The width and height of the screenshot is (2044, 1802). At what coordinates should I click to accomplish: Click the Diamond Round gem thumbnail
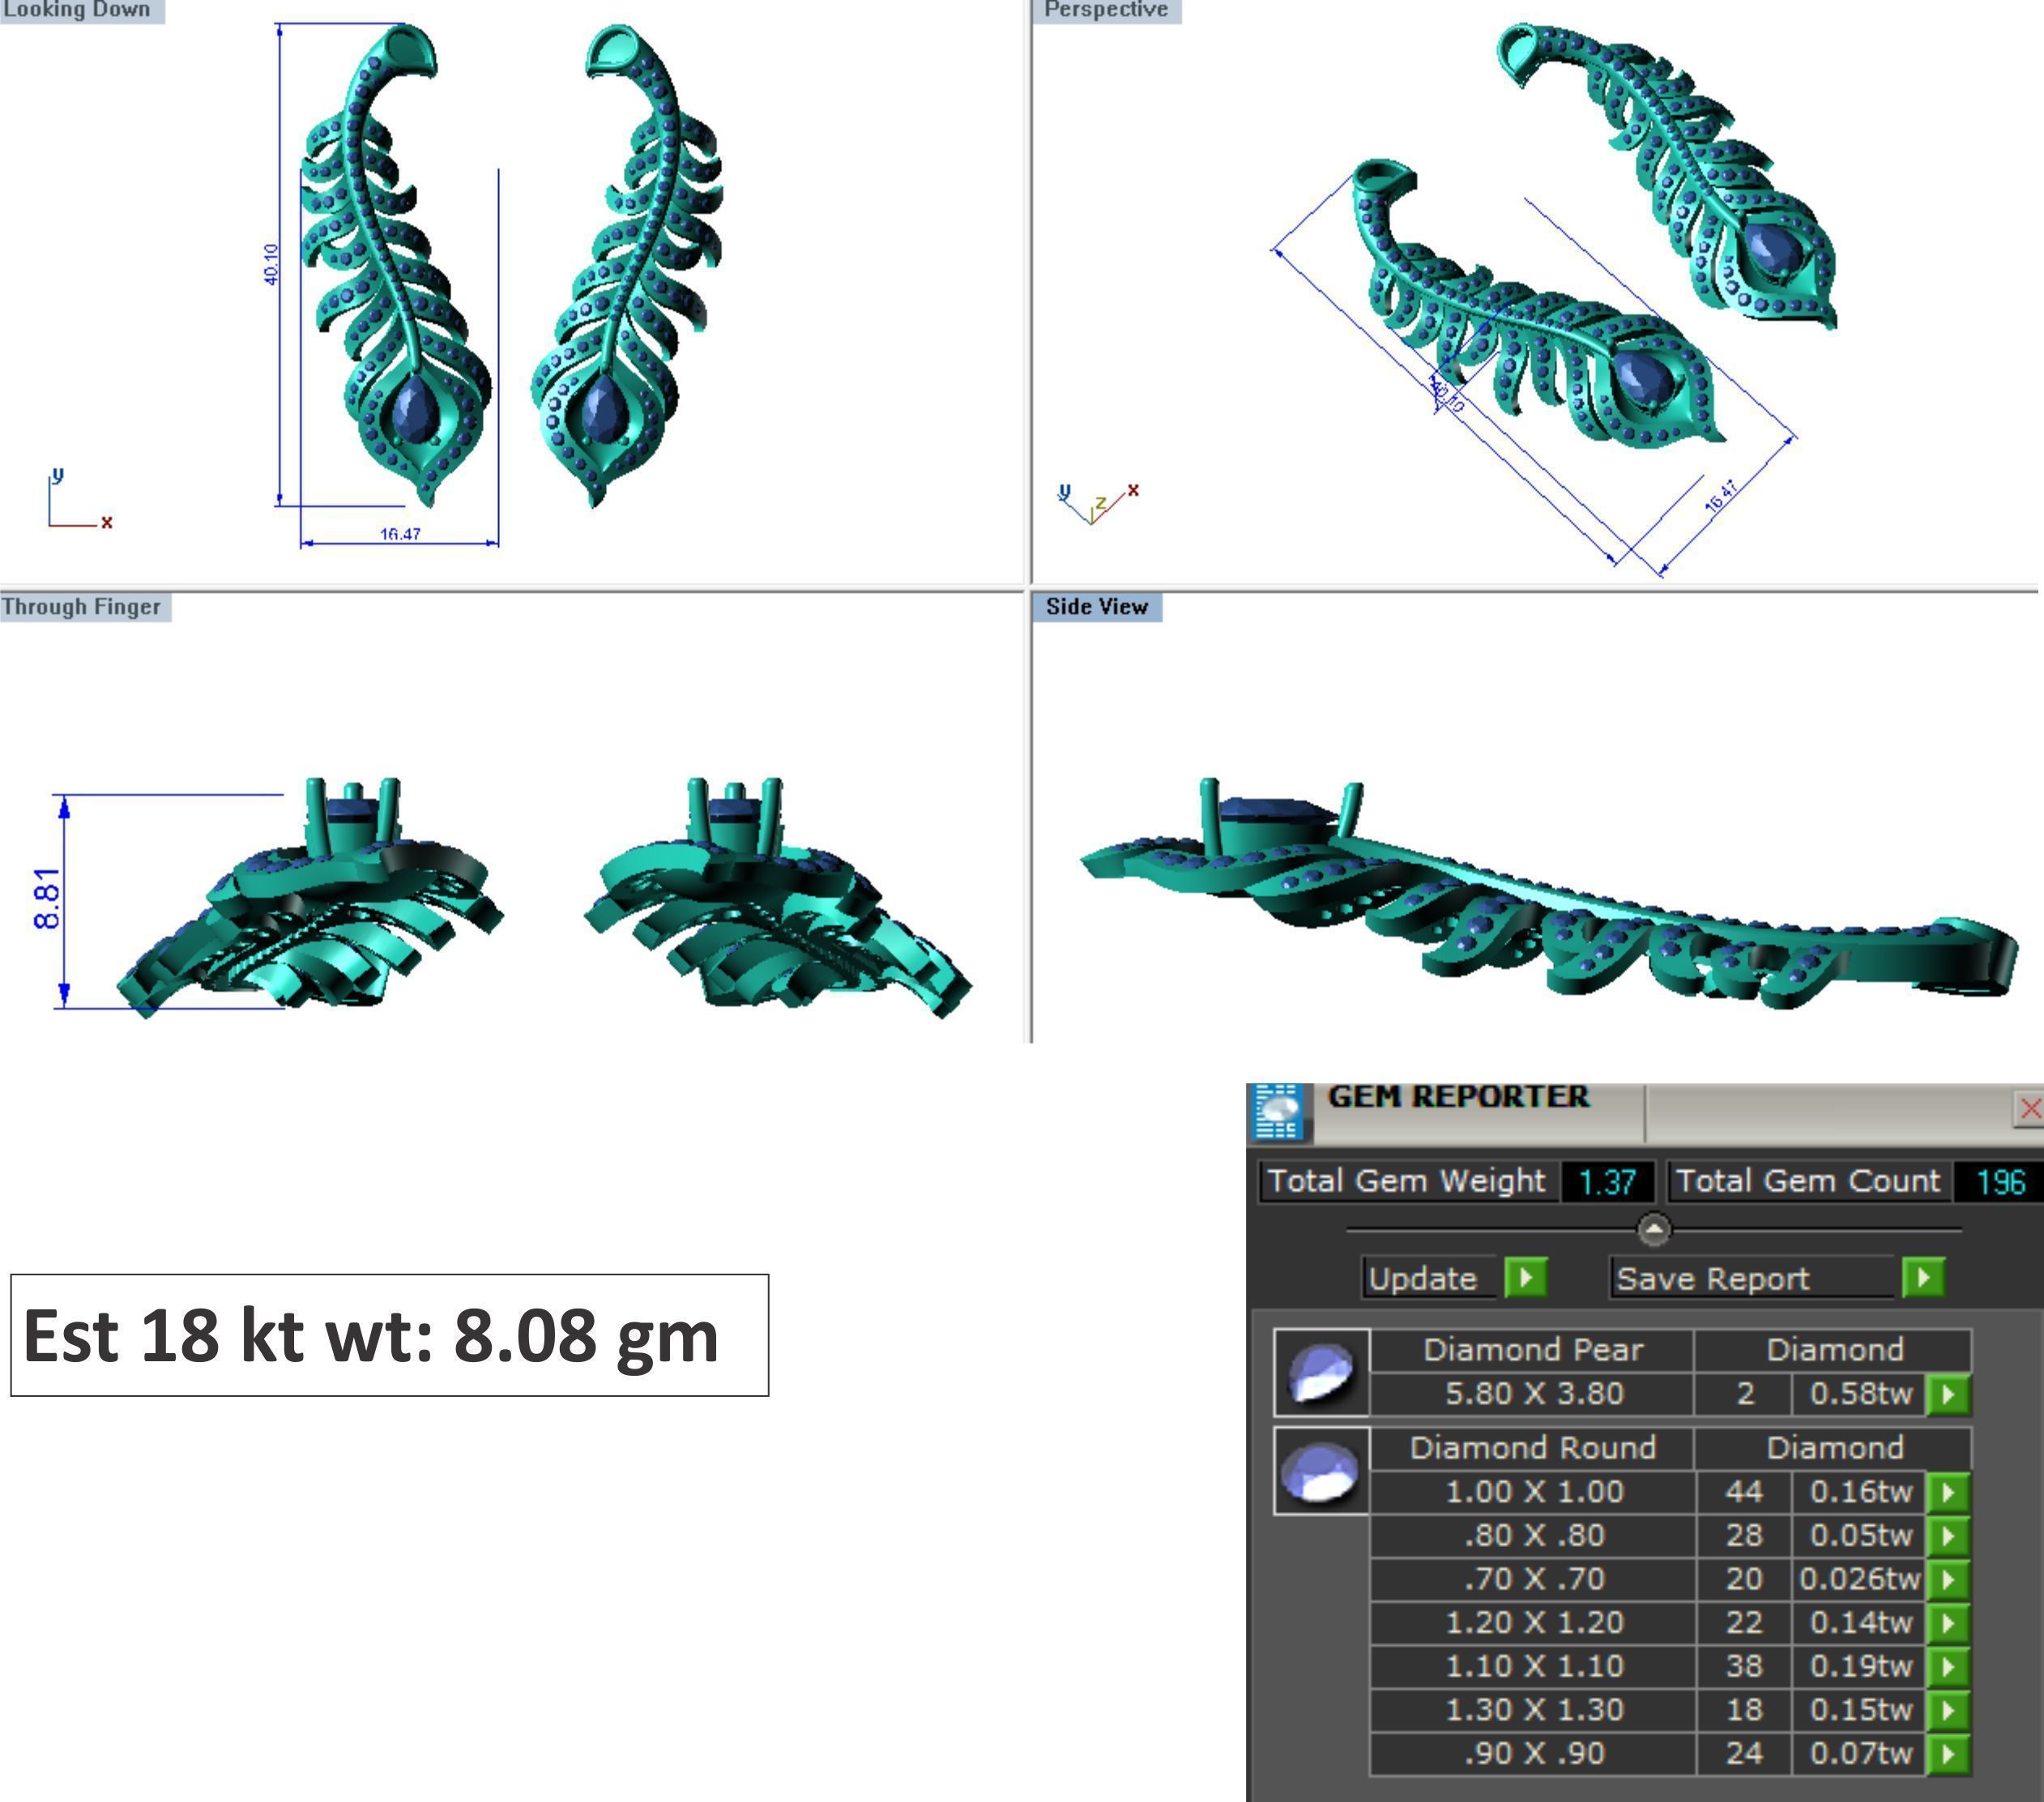(1322, 1471)
